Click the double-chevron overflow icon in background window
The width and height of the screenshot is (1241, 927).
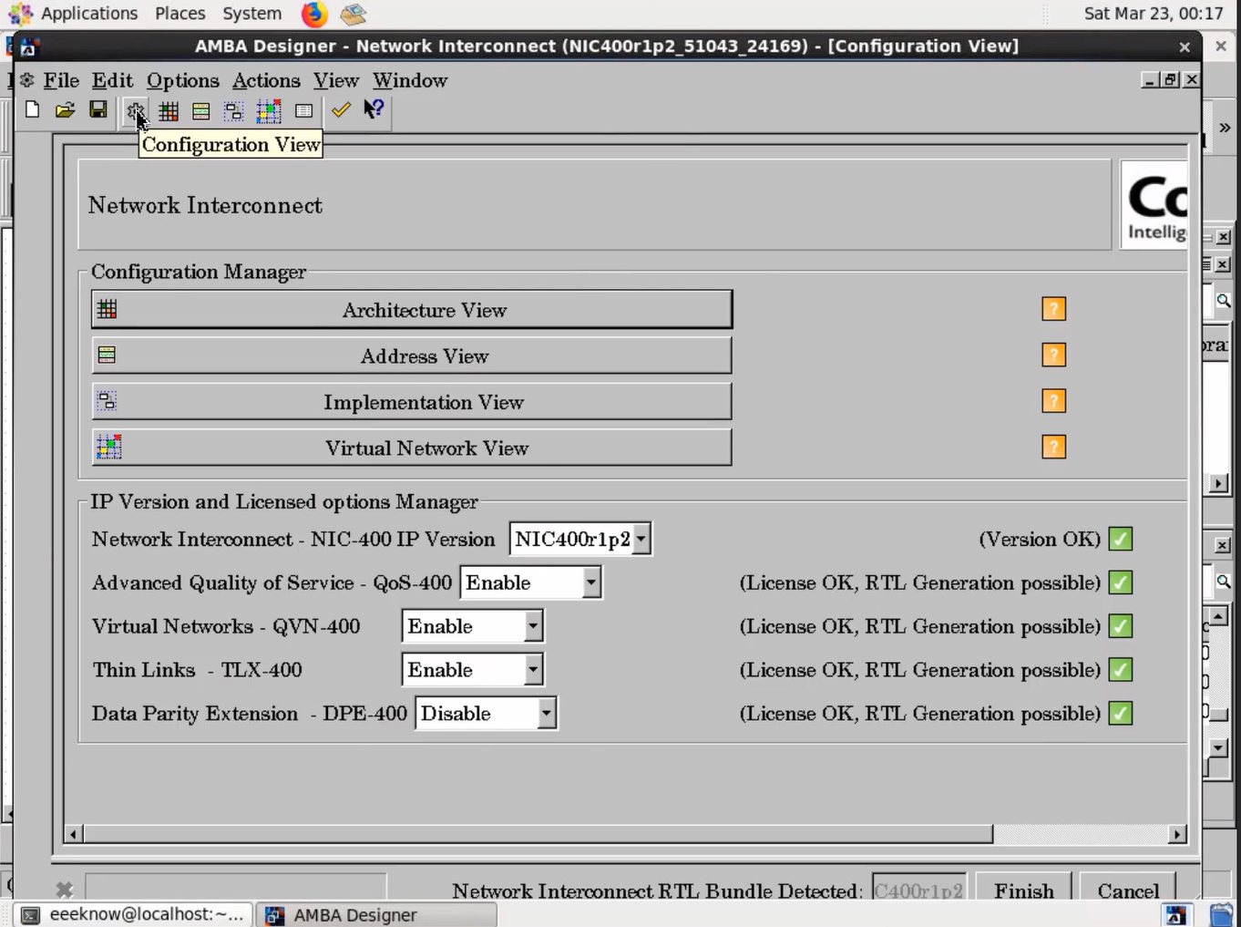1225,128
